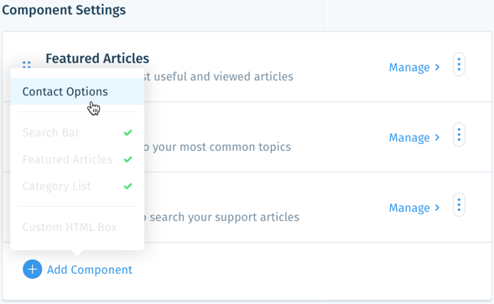Click the chevron after Manage on the search articles row
Screen dimensions: 494x304
tap(437, 208)
